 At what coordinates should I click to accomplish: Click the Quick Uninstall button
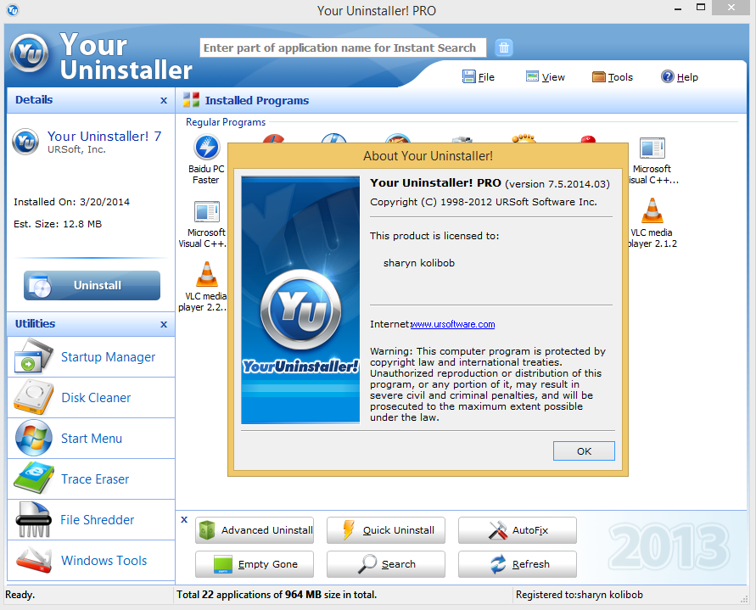[386, 530]
